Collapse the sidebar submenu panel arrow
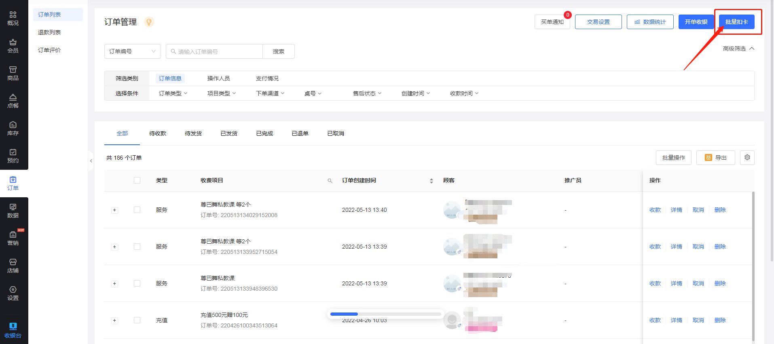The width and height of the screenshot is (774, 344). point(91,161)
